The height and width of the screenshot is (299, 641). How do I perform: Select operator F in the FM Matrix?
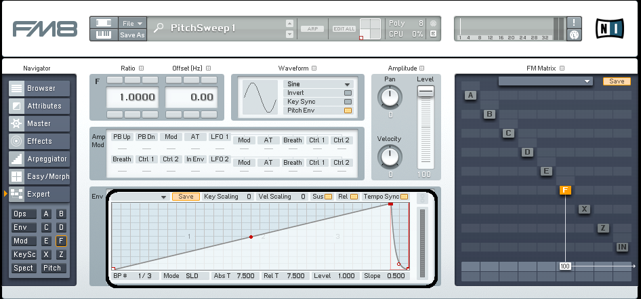(x=565, y=190)
